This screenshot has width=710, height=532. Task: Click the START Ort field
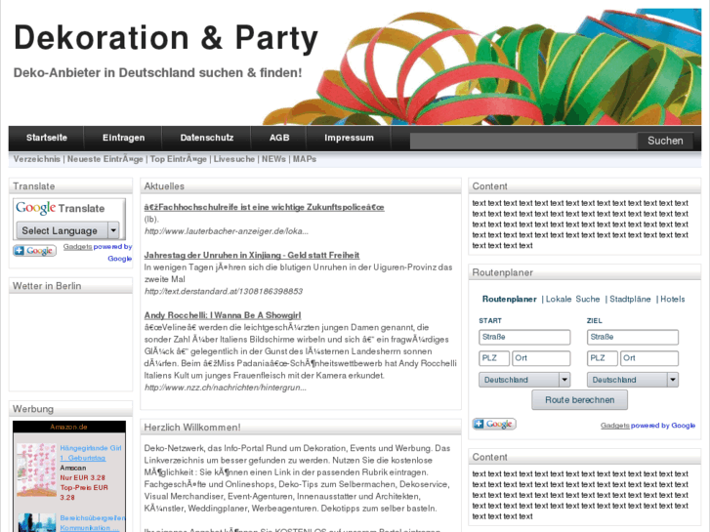pos(541,357)
